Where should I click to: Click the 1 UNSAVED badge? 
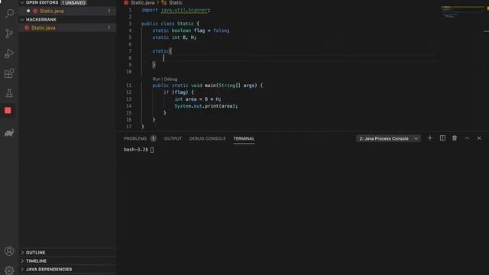73,3
